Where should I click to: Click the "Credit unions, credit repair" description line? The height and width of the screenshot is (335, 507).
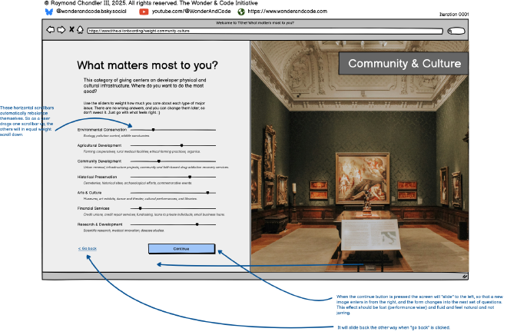pos(154,214)
